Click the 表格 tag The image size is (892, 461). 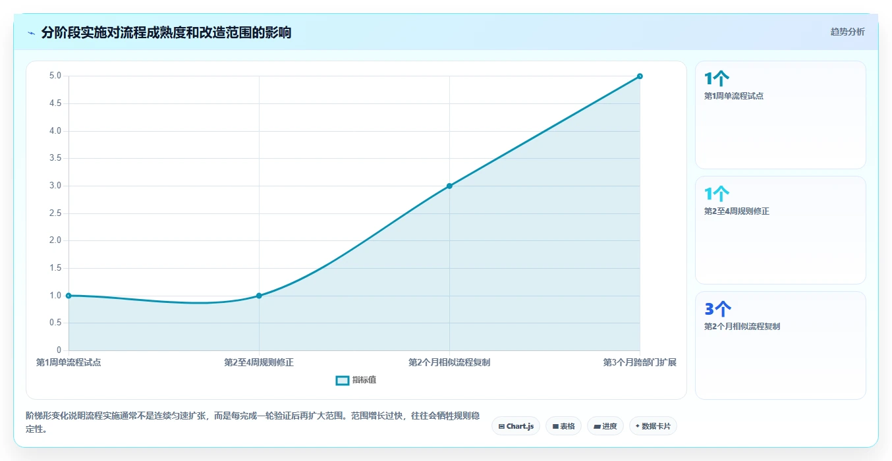563,426
